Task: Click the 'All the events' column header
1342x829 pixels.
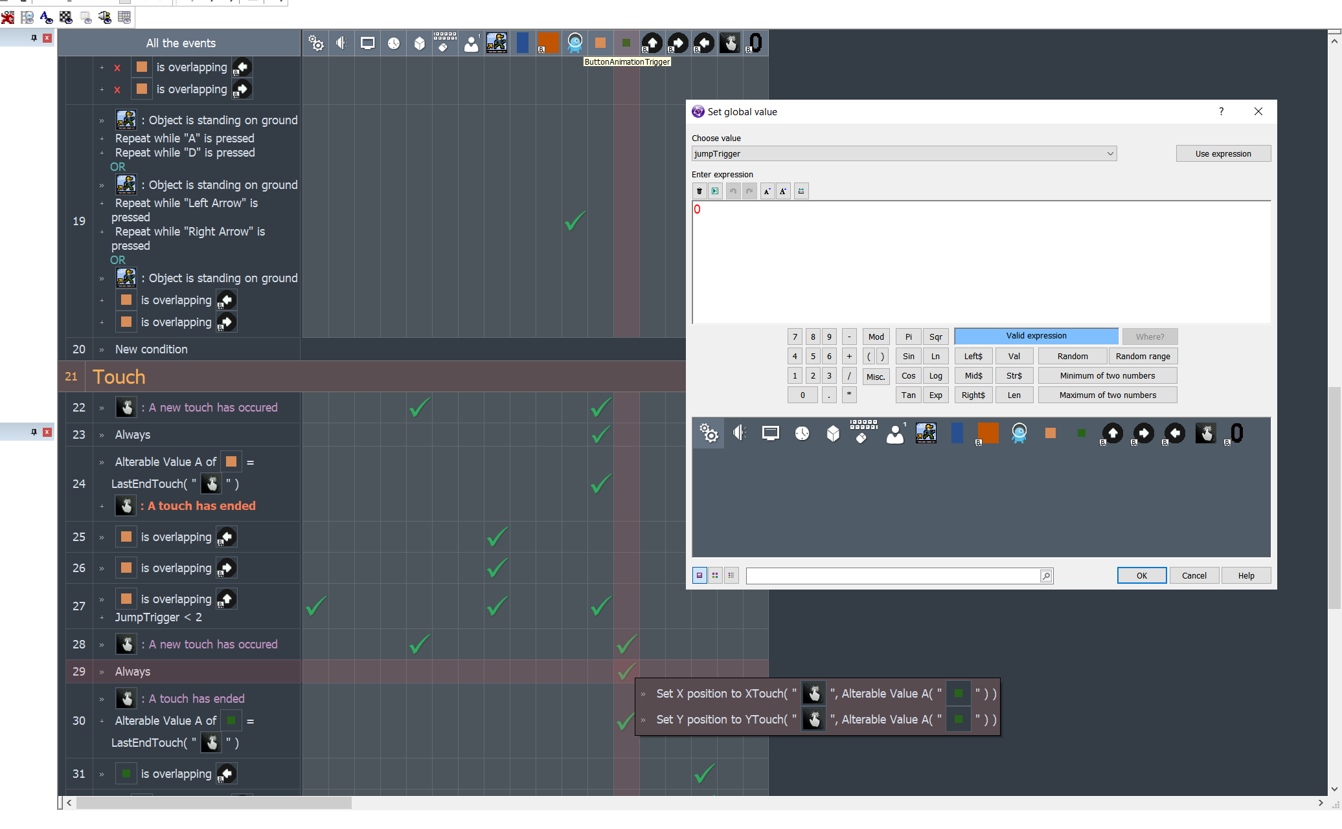Action: pos(181,43)
